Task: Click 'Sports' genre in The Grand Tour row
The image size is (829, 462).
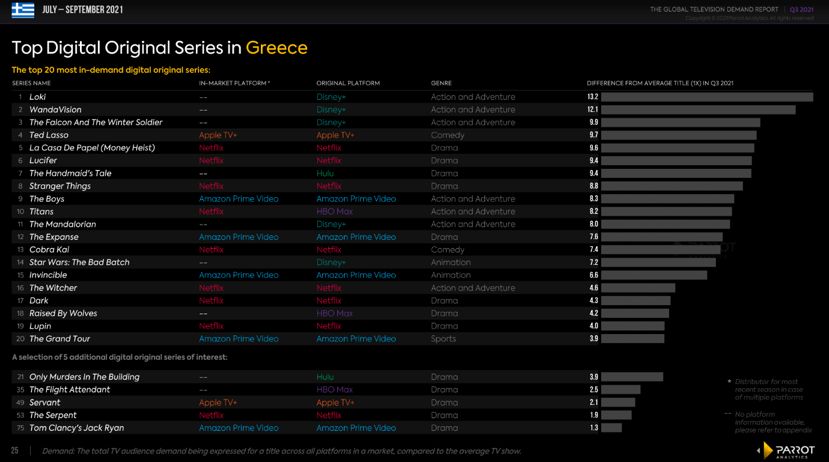Action: [x=444, y=339]
